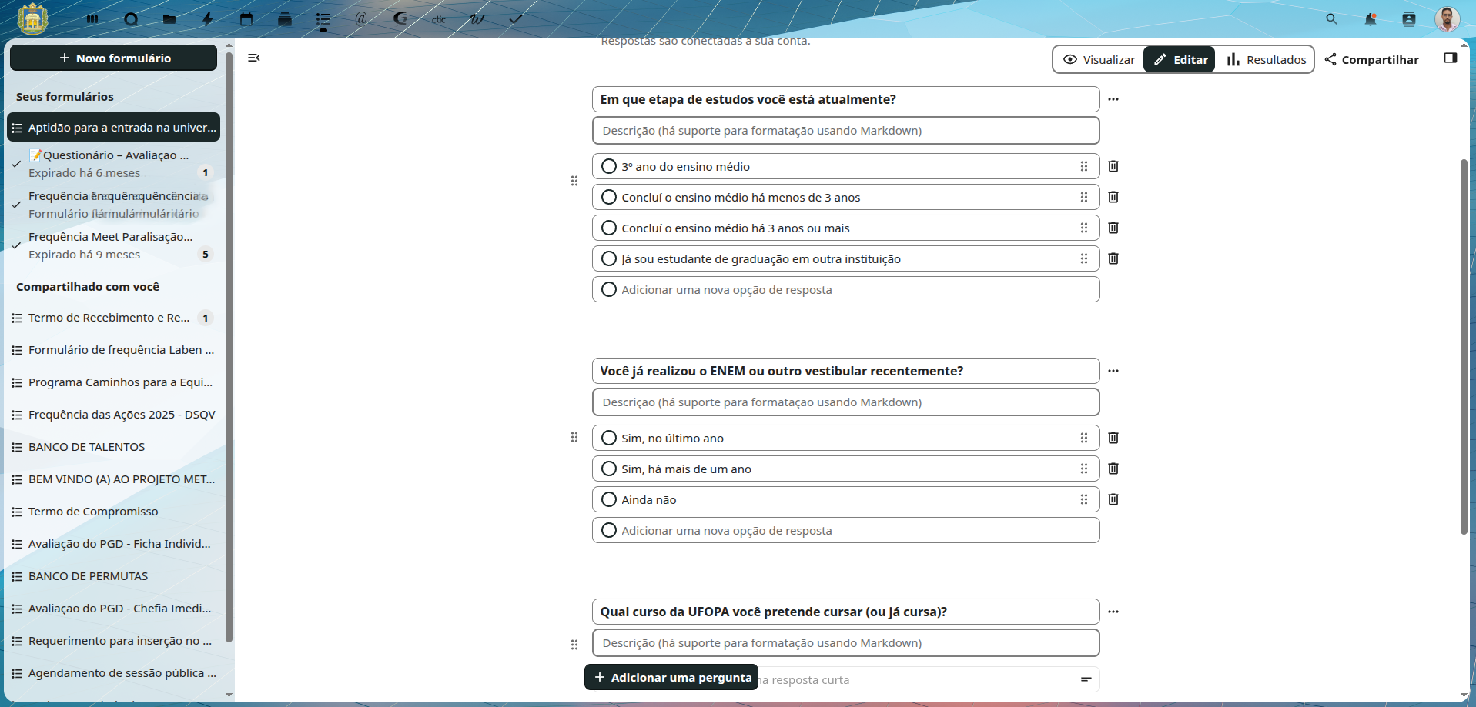Open the Calendar app icon

[x=246, y=19]
